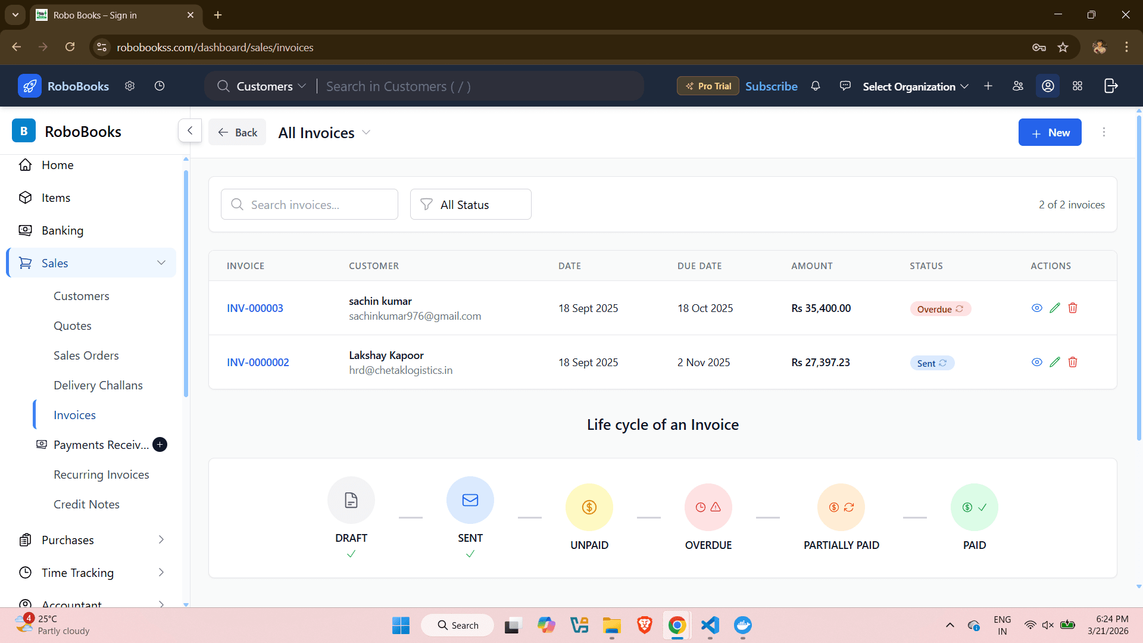
Task: Open the user account profile icon
Action: click(1048, 86)
